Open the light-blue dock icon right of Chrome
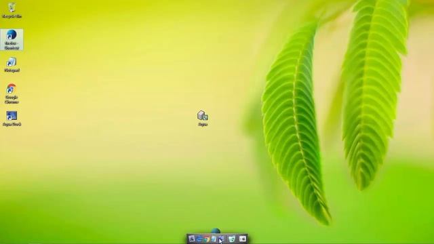Image resolution: width=434 pixels, height=244 pixels. click(x=214, y=239)
